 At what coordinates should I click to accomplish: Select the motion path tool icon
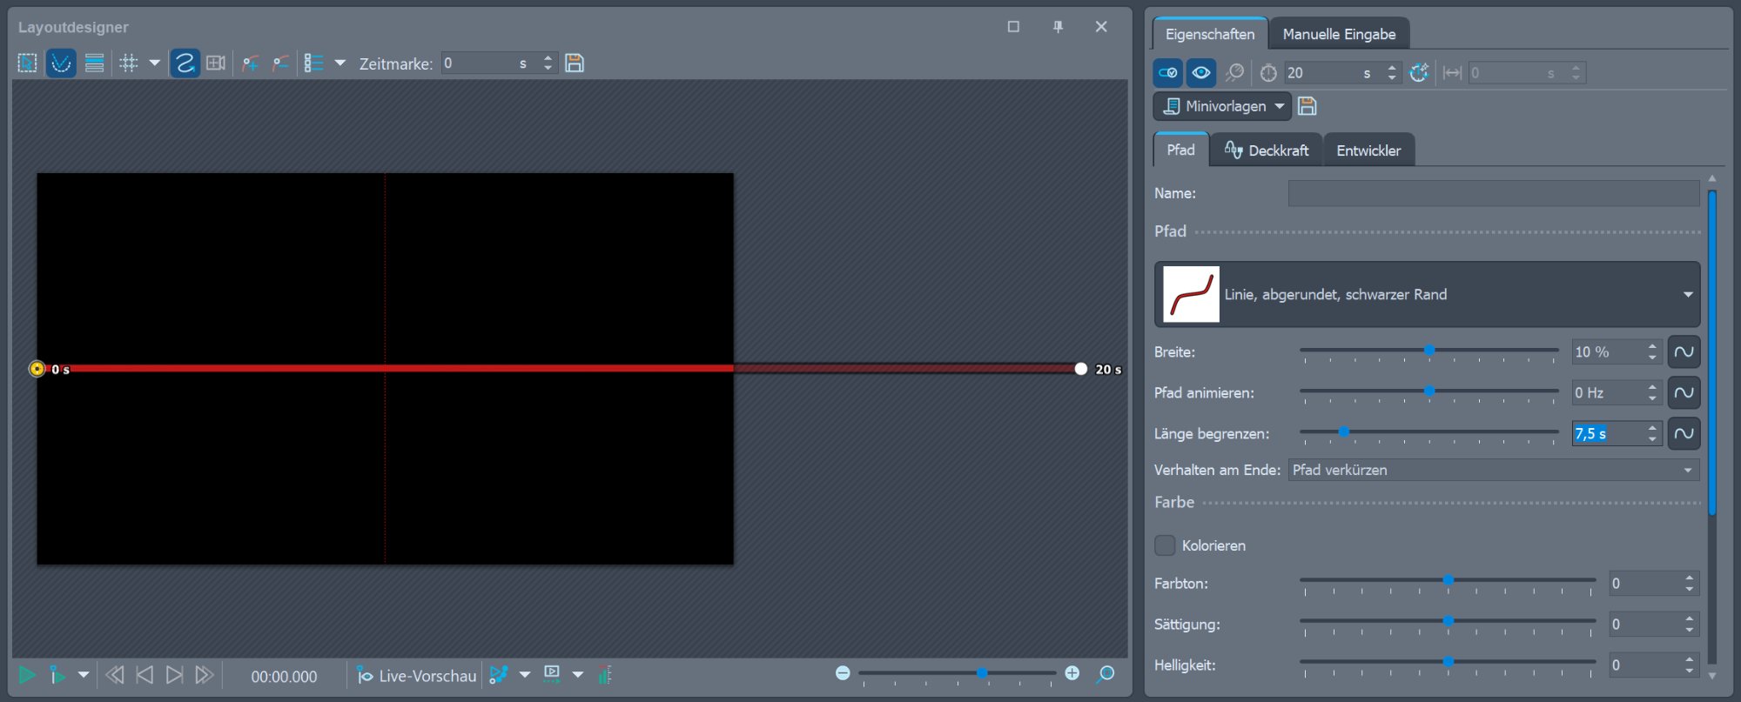click(185, 64)
